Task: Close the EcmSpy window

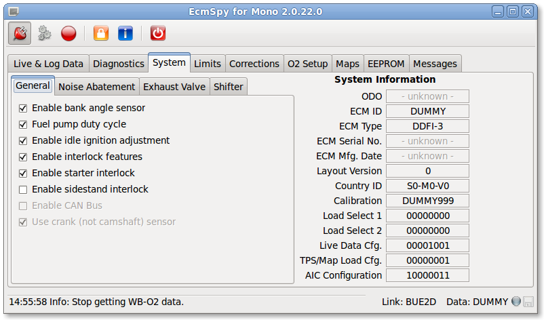Action: [x=528, y=12]
